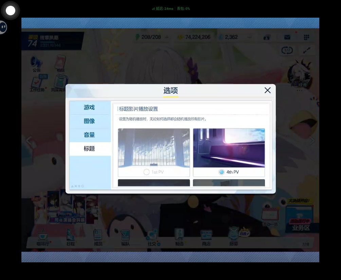Click the right background arrow

tap(312, 141)
